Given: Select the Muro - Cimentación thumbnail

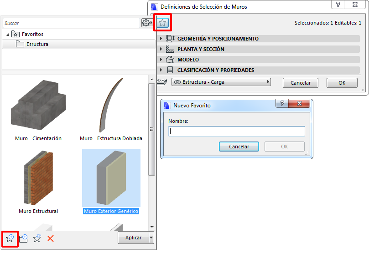Looking at the screenshot, I should point(38,105).
